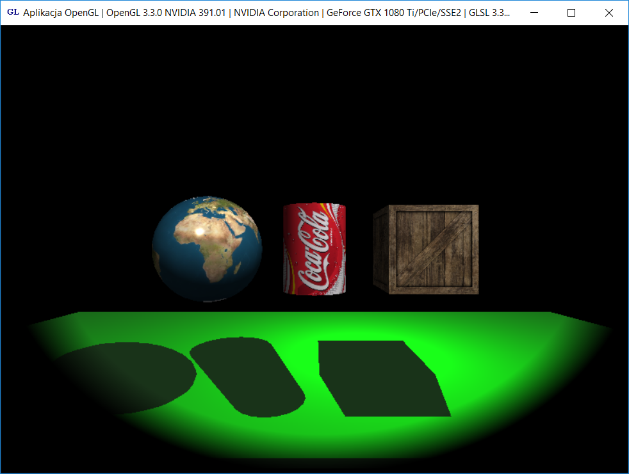Click the white bottom rim of the can
629x474 pixels.
[x=314, y=290]
